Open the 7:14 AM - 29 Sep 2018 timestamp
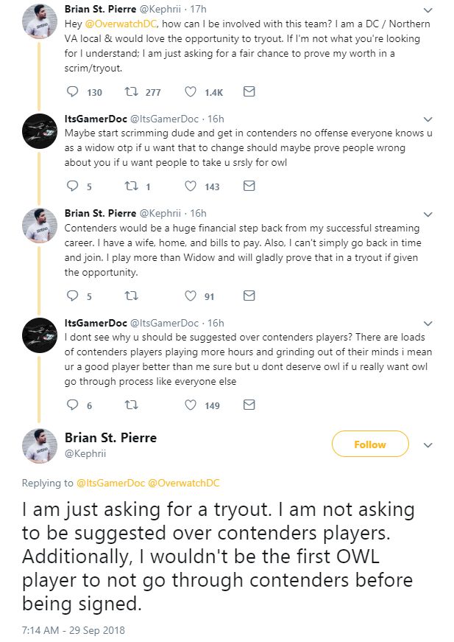 [74, 630]
